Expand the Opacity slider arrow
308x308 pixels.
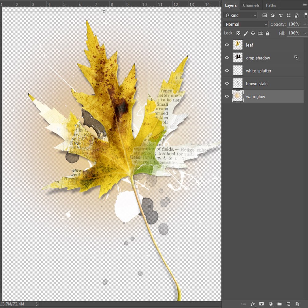(x=305, y=24)
